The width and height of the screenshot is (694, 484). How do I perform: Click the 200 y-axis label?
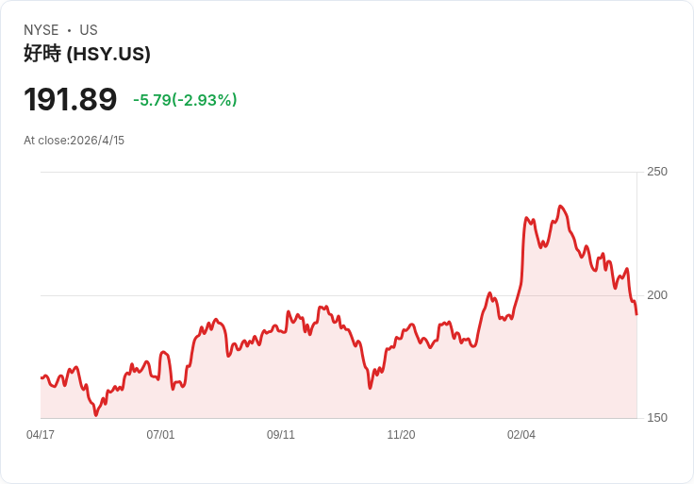(656, 295)
